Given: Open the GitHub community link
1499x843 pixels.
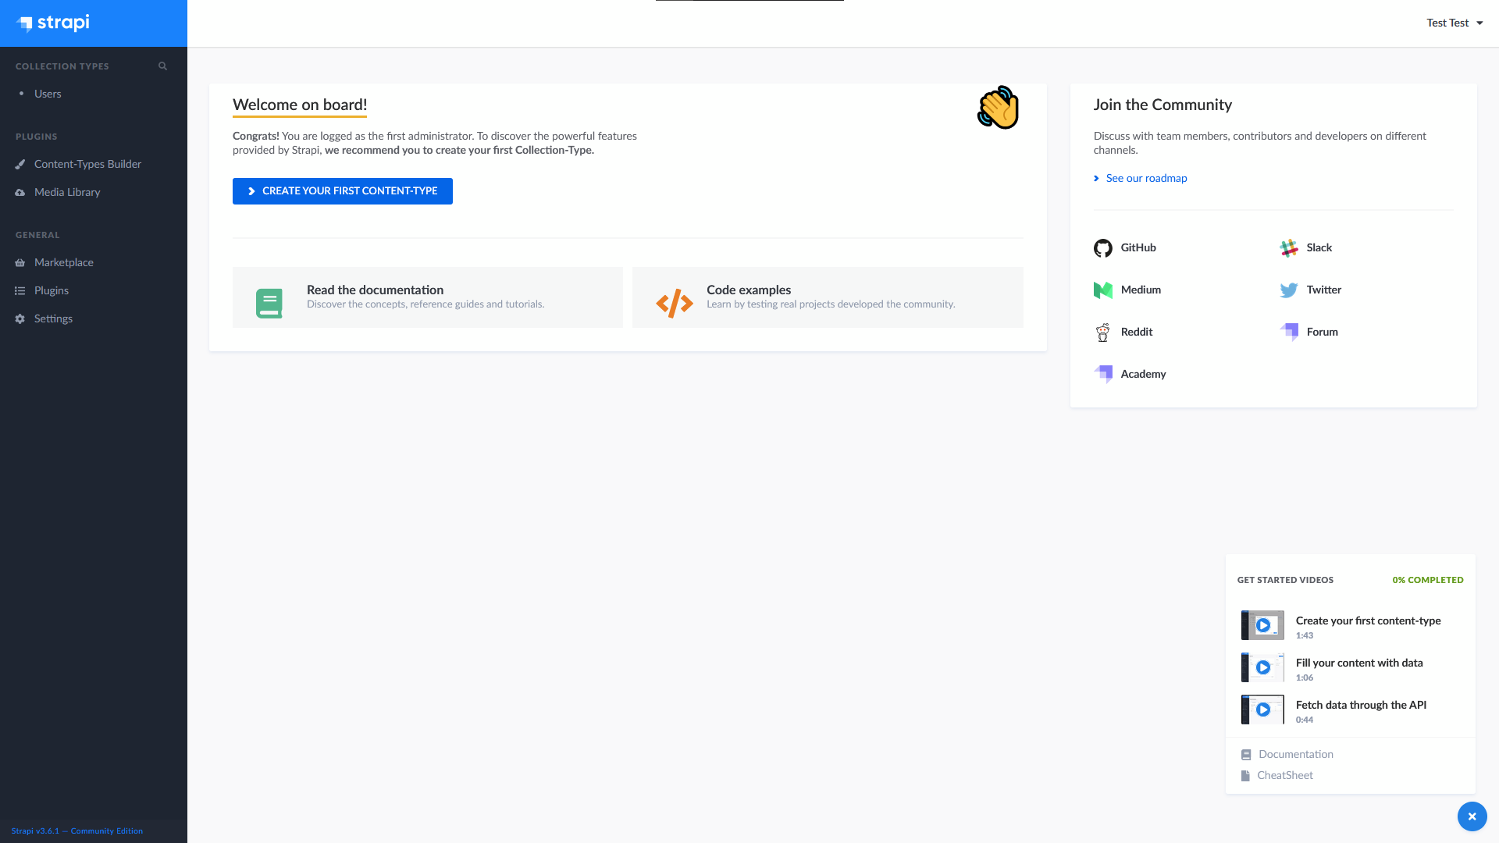Looking at the screenshot, I should [x=1137, y=247].
